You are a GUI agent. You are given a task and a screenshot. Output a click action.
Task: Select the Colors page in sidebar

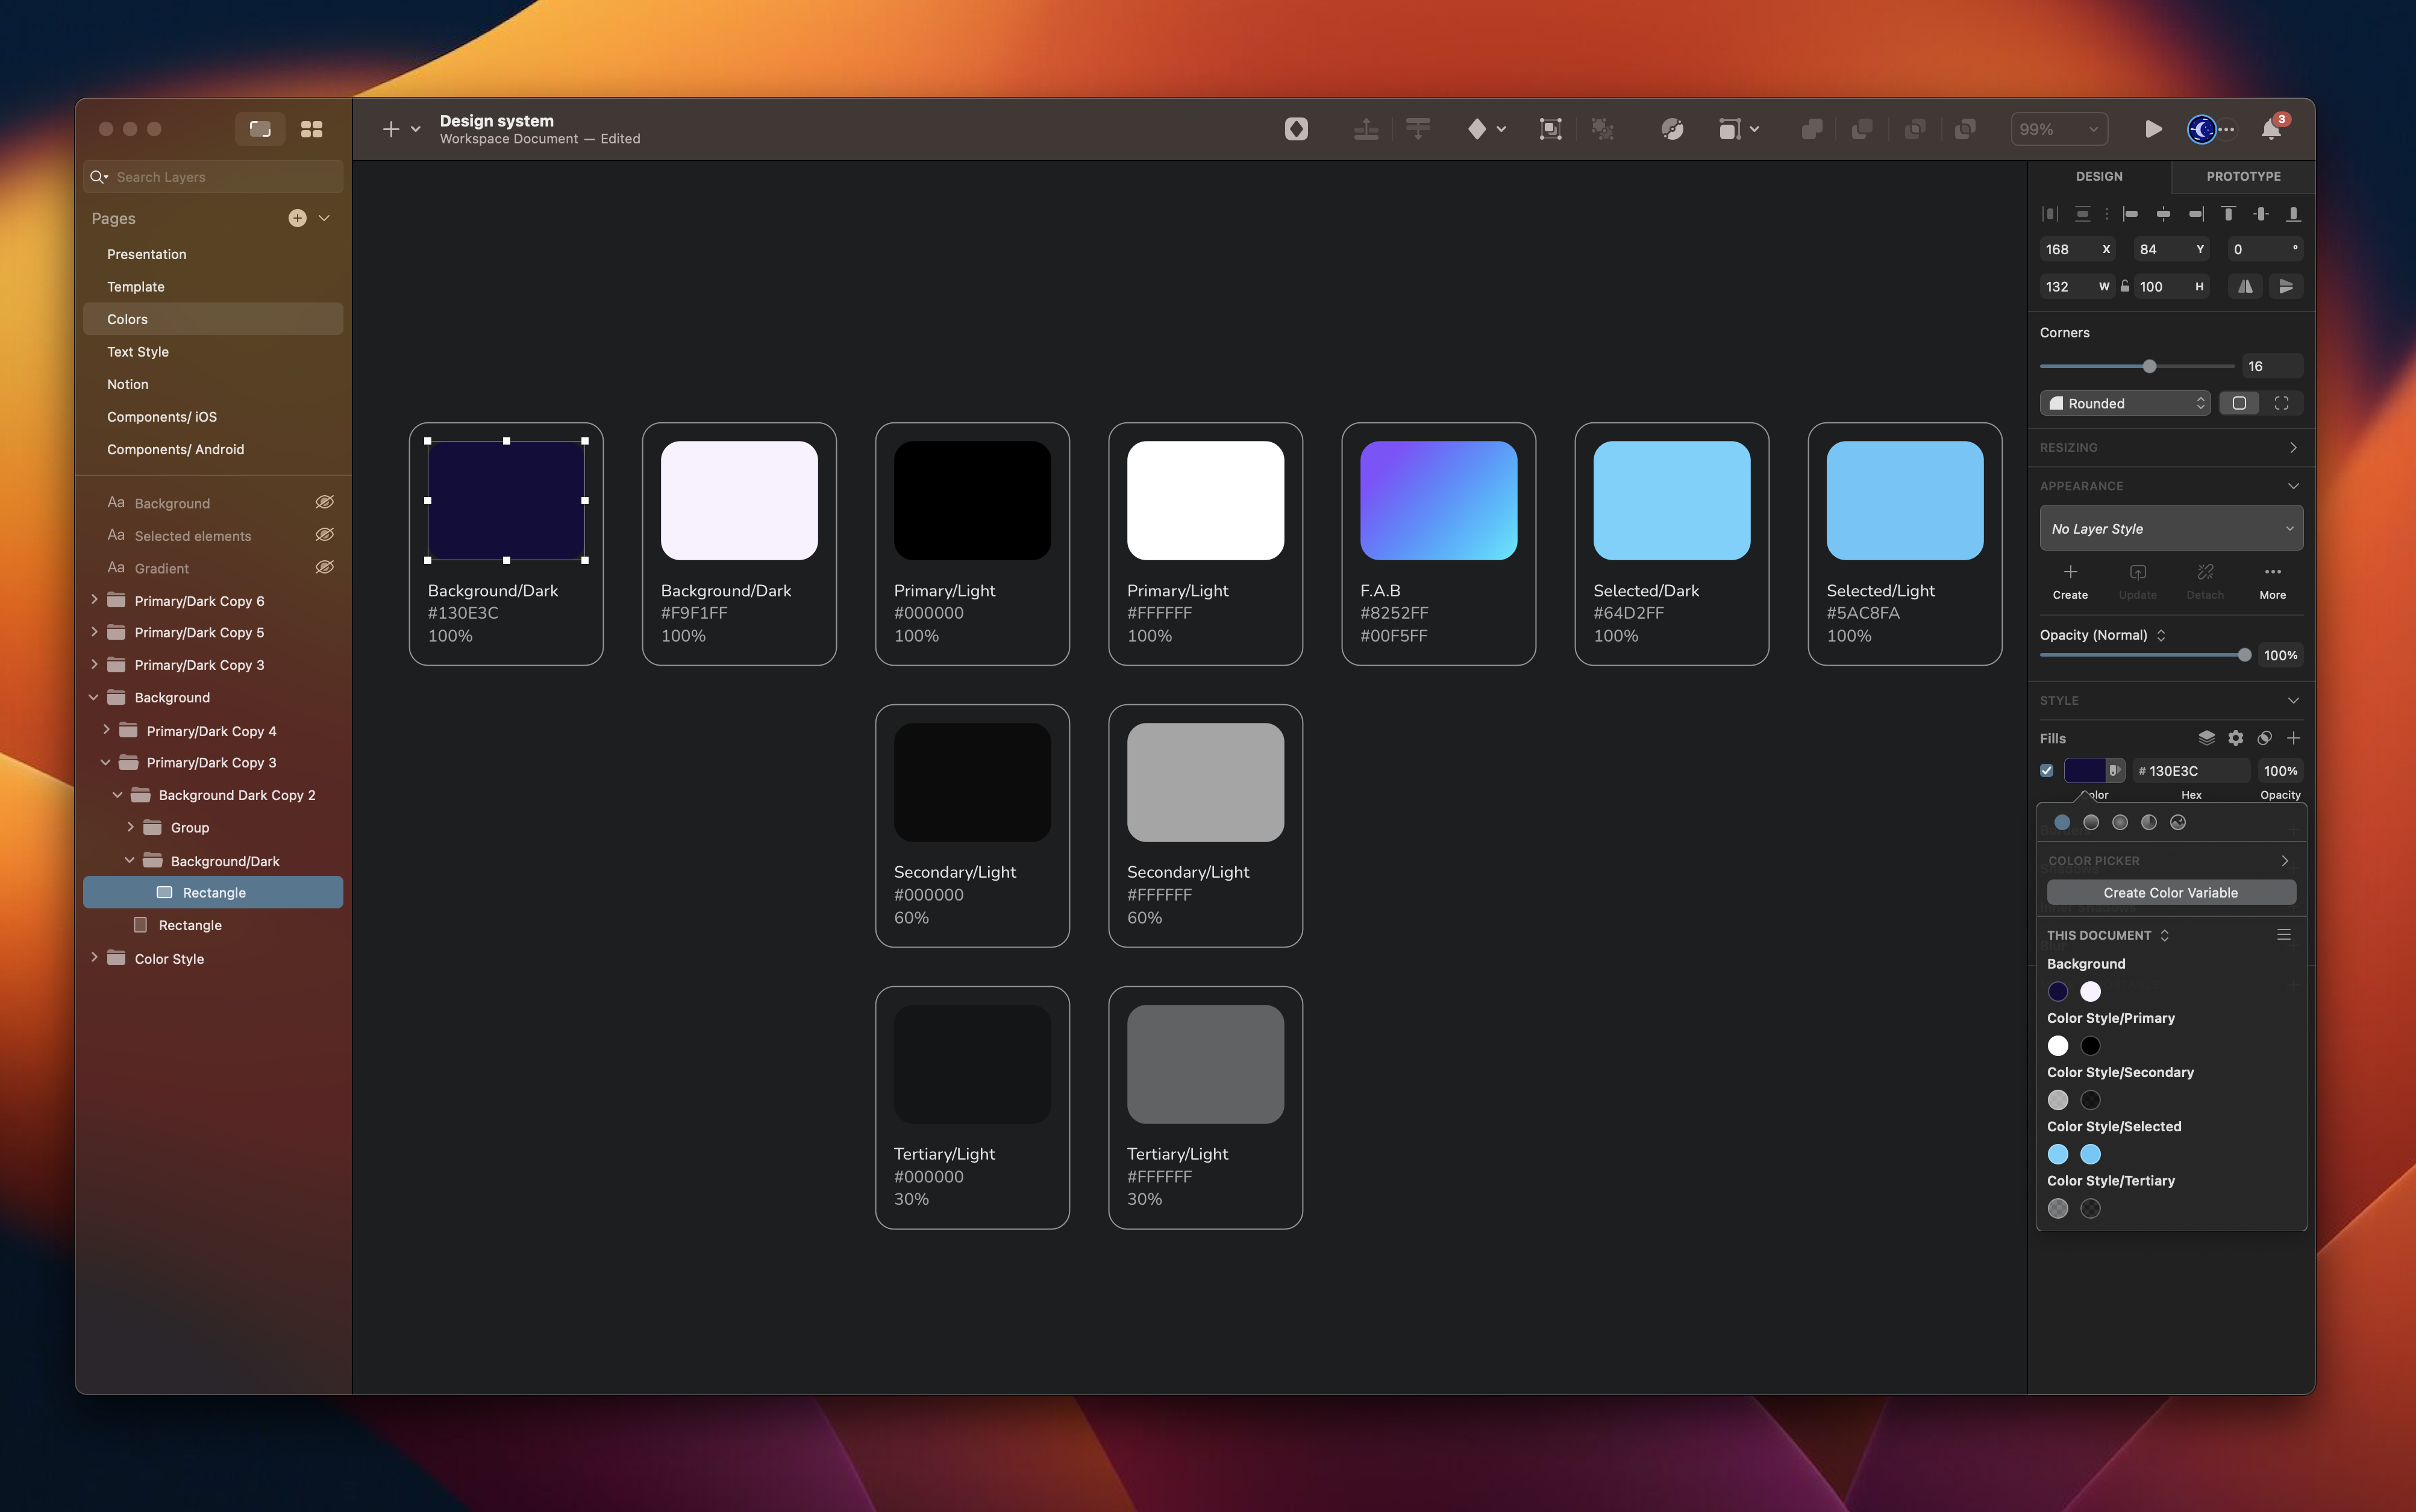click(x=127, y=318)
